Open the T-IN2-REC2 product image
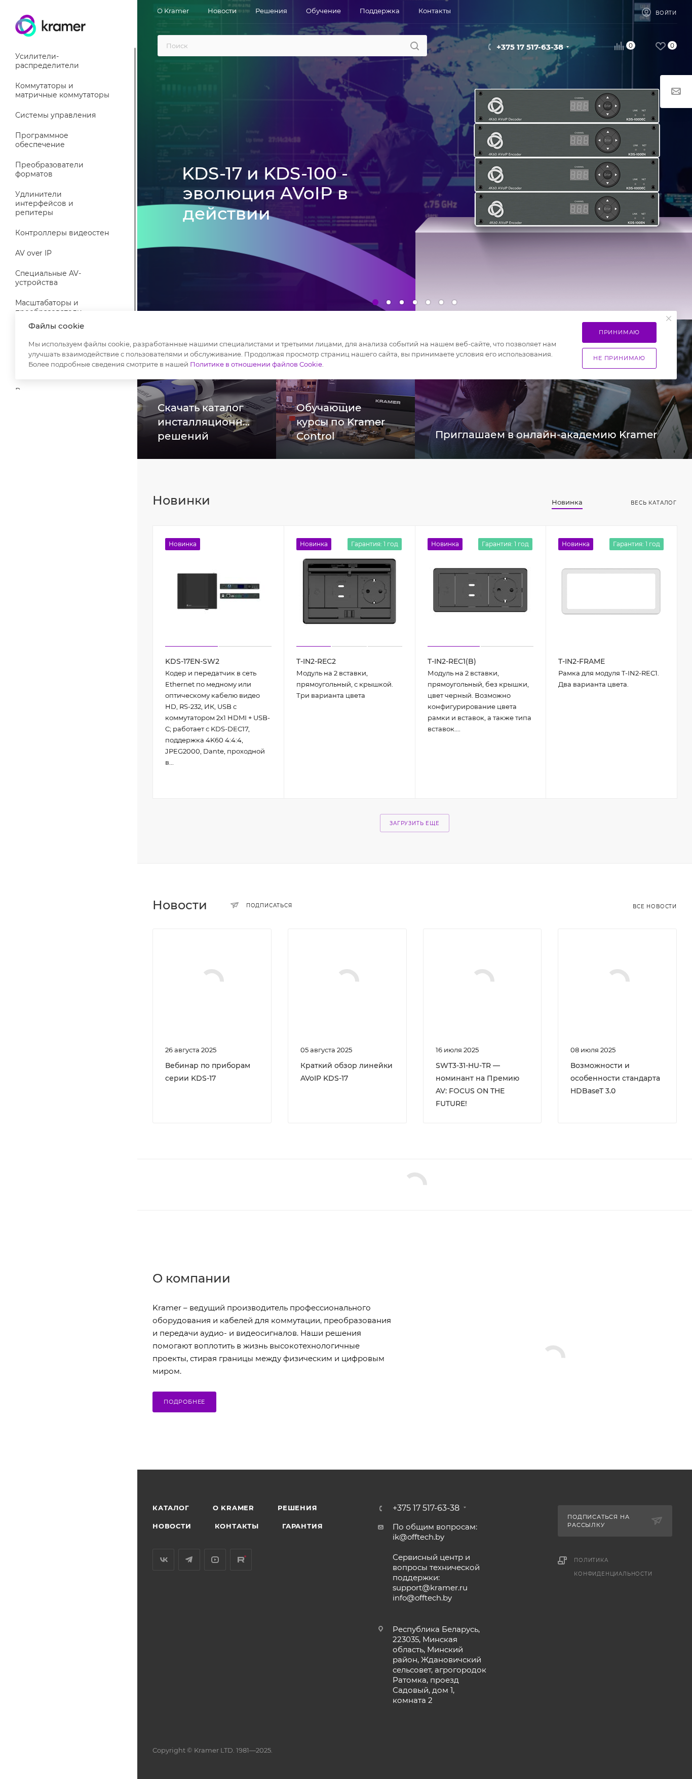The width and height of the screenshot is (692, 1779). pyautogui.click(x=349, y=591)
